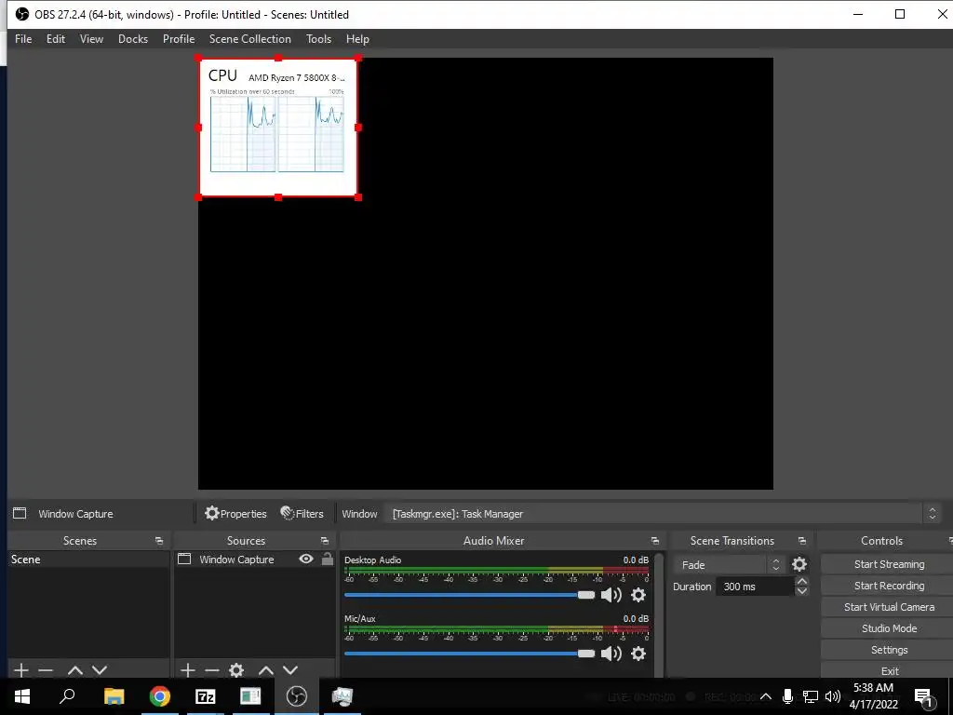Remove selected source with minus icon
Image resolution: width=953 pixels, height=715 pixels.
pos(212,670)
